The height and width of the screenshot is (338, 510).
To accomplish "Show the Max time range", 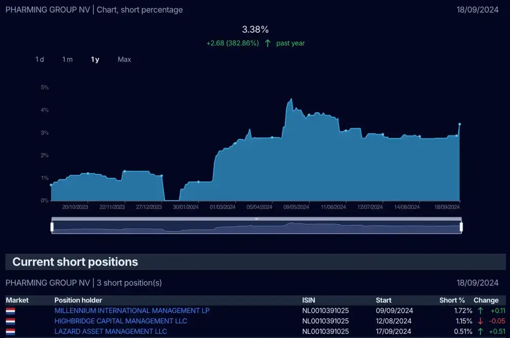I will point(124,60).
